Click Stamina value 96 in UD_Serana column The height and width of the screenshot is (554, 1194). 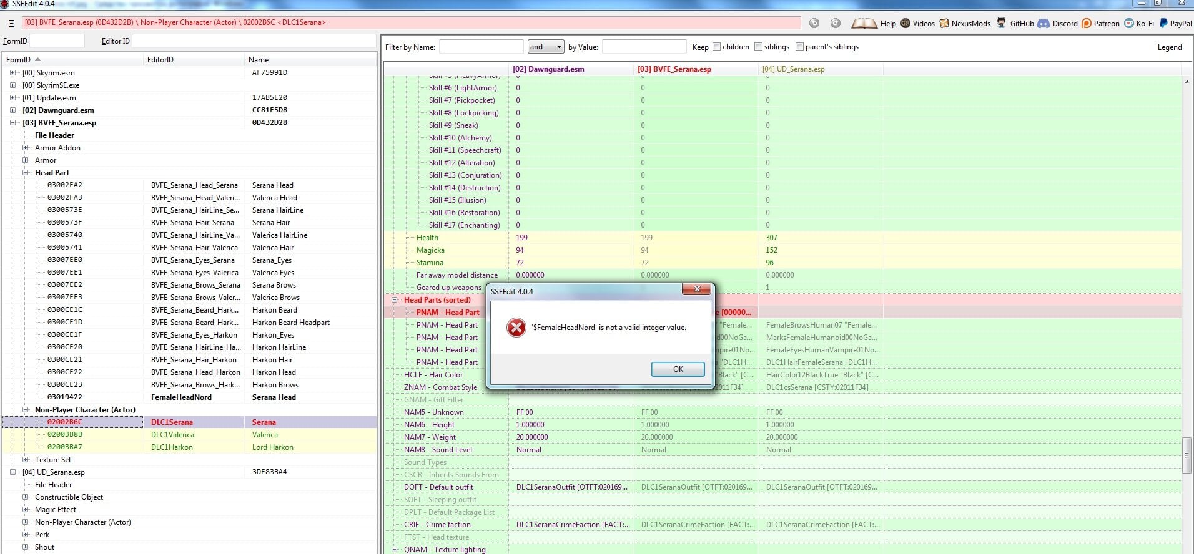coord(770,263)
